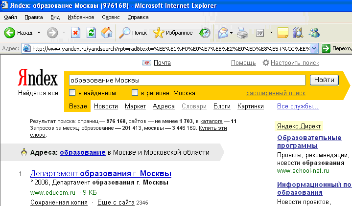Open the Mail button dropdown arrow
This screenshot has height=206, width=352.
pyautogui.click(x=231, y=33)
